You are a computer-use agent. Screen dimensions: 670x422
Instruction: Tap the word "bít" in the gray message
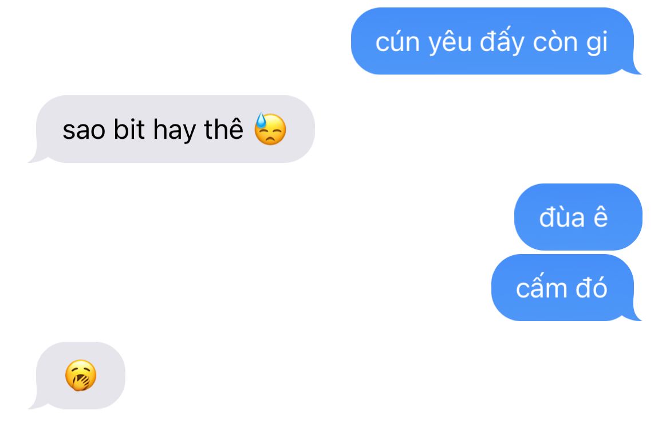point(129,128)
